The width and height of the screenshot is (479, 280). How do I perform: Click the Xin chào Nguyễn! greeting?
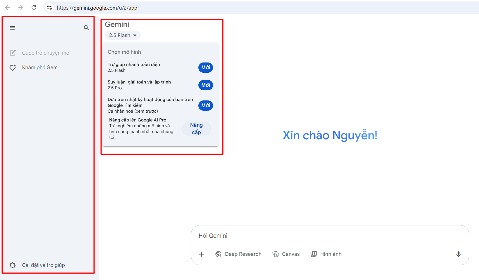330,135
